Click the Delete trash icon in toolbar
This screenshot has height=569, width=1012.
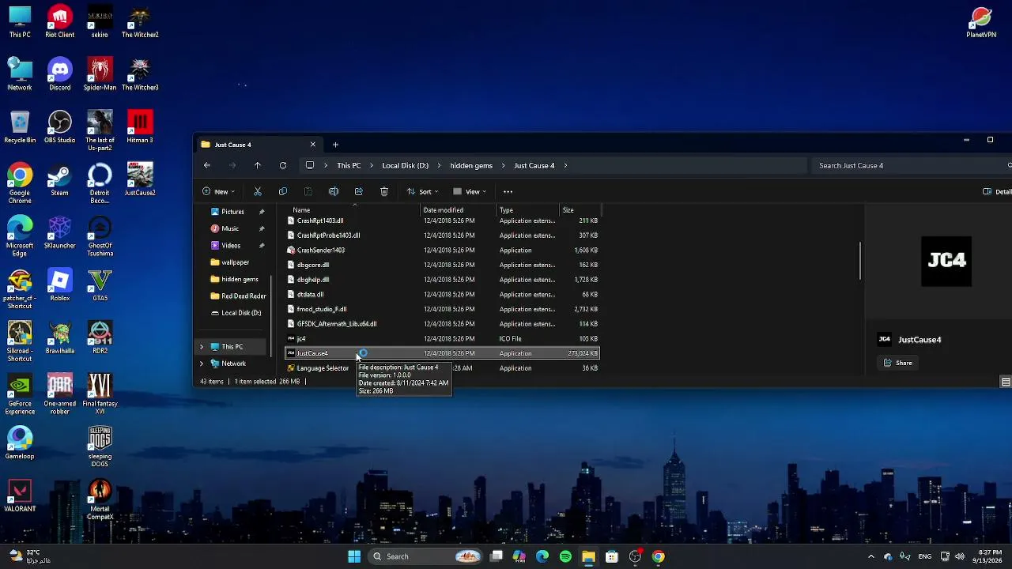(x=384, y=191)
